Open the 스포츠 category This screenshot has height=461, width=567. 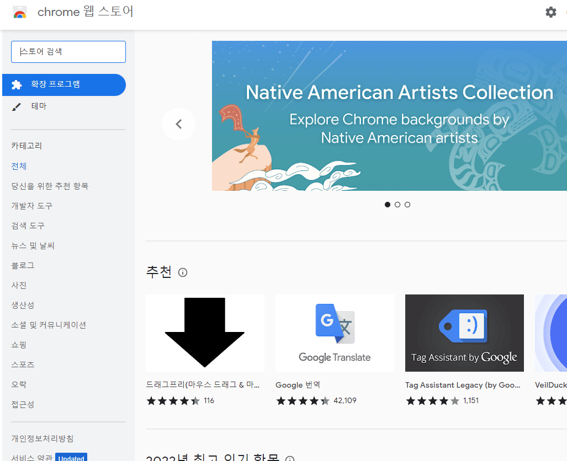pyautogui.click(x=23, y=365)
